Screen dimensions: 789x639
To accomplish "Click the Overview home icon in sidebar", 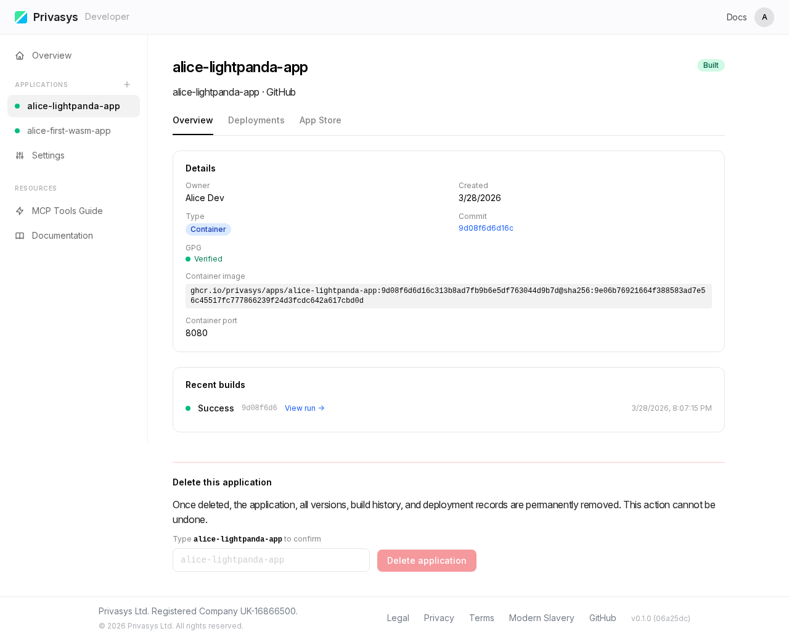I will click(x=20, y=56).
